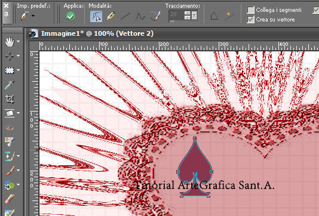Click the top node of spade shape
This screenshot has width=319, height=216.
[x=195, y=138]
